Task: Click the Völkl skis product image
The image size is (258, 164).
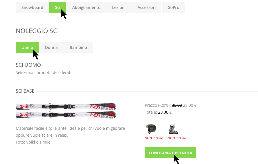Action: coord(66,111)
